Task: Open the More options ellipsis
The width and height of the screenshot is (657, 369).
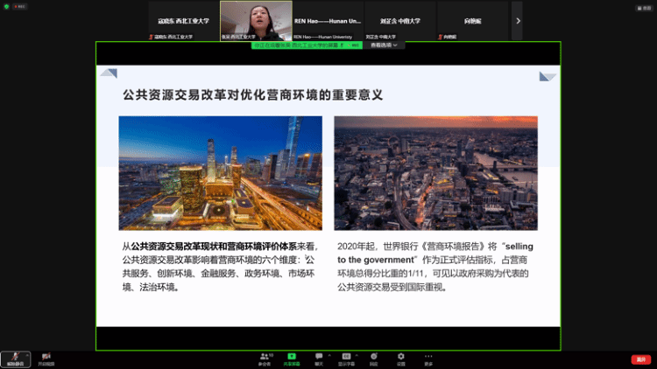Action: click(x=428, y=358)
